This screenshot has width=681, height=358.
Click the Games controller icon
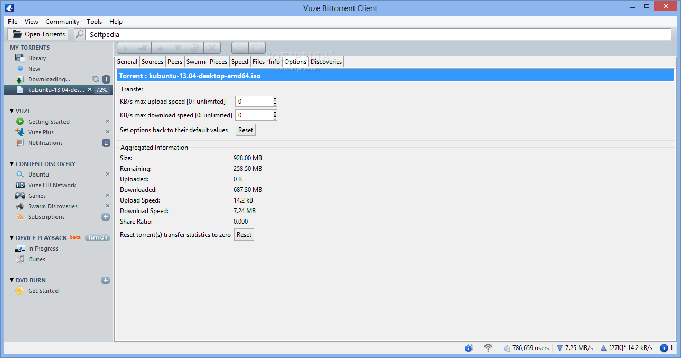(x=20, y=196)
